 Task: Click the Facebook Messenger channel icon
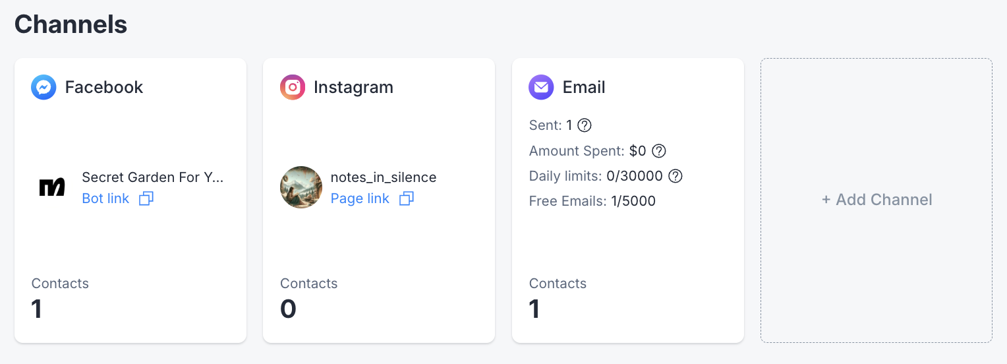click(43, 87)
